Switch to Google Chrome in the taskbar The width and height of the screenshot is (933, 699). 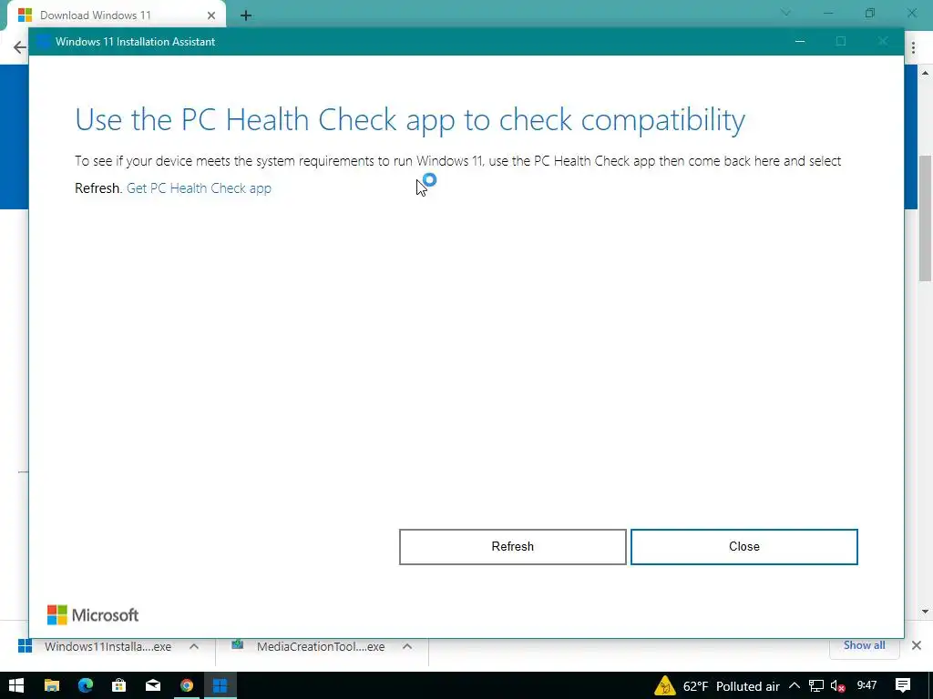click(187, 685)
